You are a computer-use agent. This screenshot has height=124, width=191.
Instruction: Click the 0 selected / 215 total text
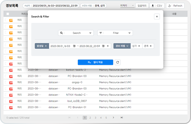tap(18, 118)
